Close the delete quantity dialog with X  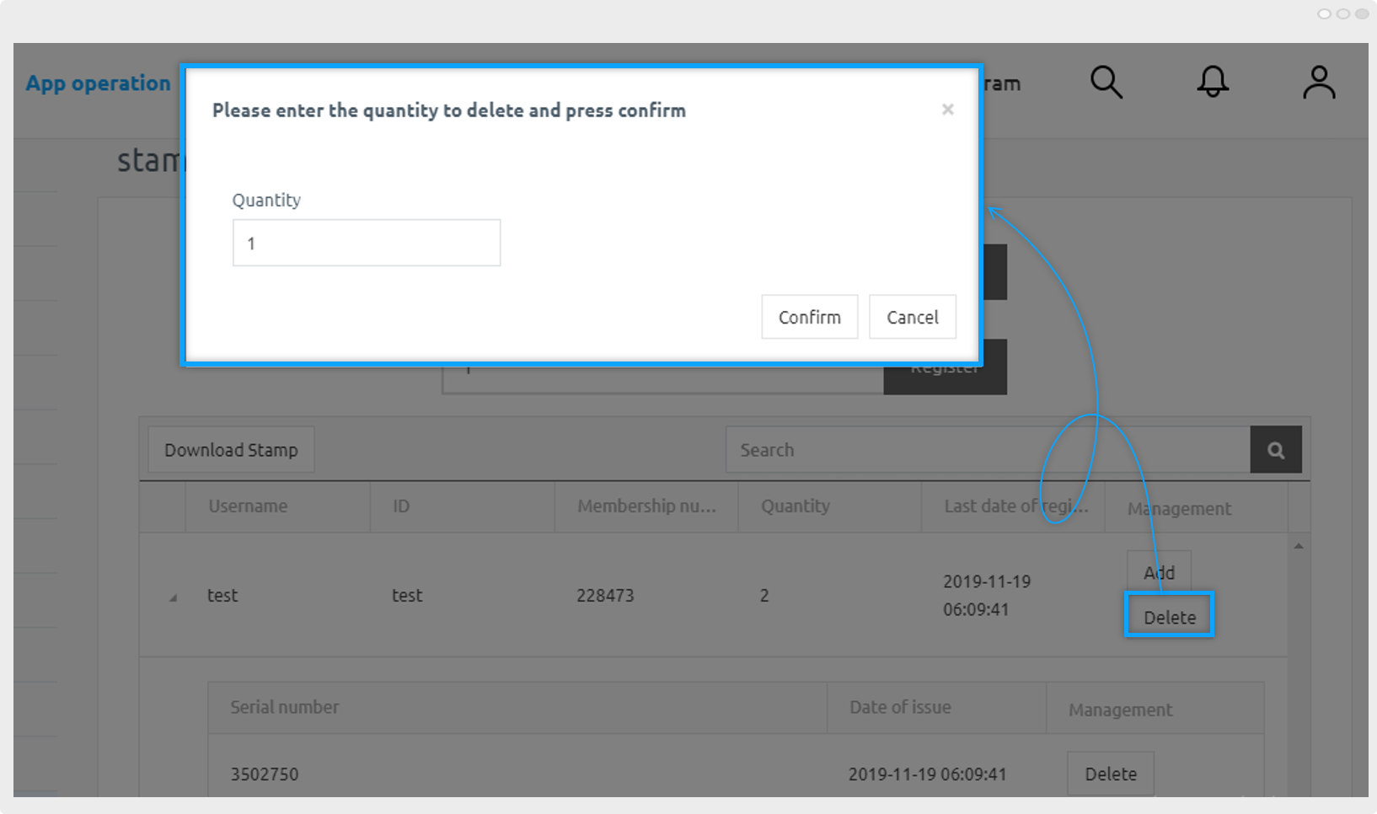click(x=947, y=110)
